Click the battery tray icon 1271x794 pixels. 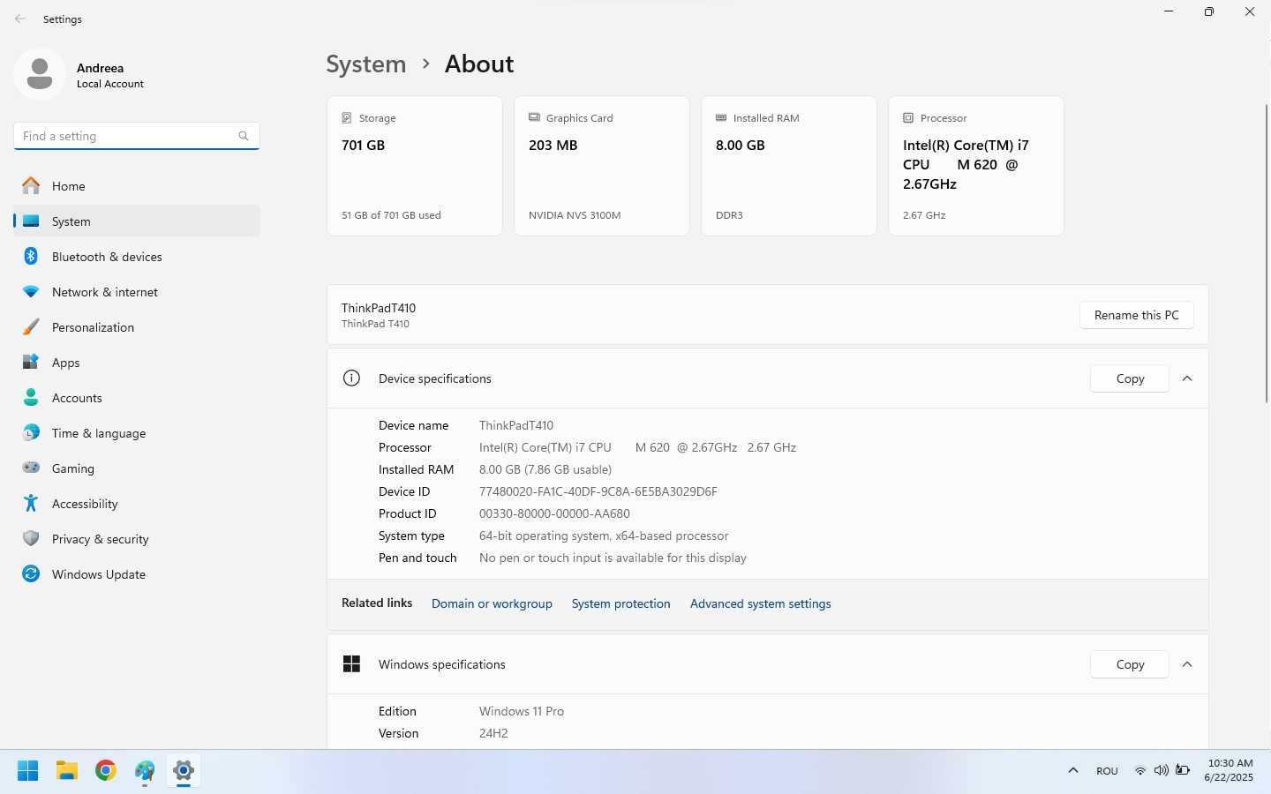coord(1183,771)
